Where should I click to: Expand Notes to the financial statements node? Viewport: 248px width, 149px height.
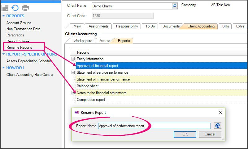(x=73, y=93)
